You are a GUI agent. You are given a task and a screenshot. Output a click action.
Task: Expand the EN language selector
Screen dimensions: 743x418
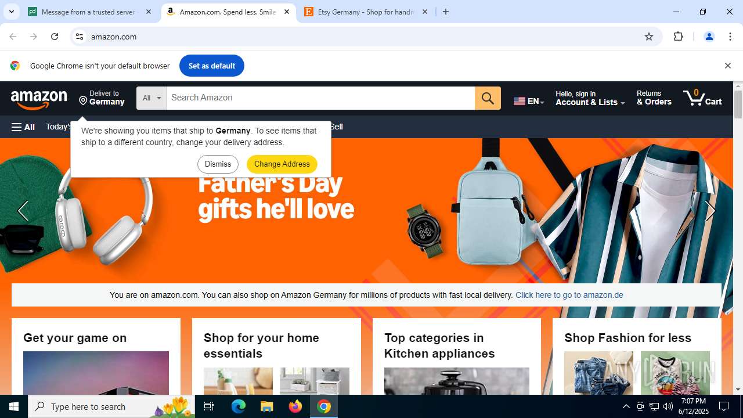(x=529, y=101)
